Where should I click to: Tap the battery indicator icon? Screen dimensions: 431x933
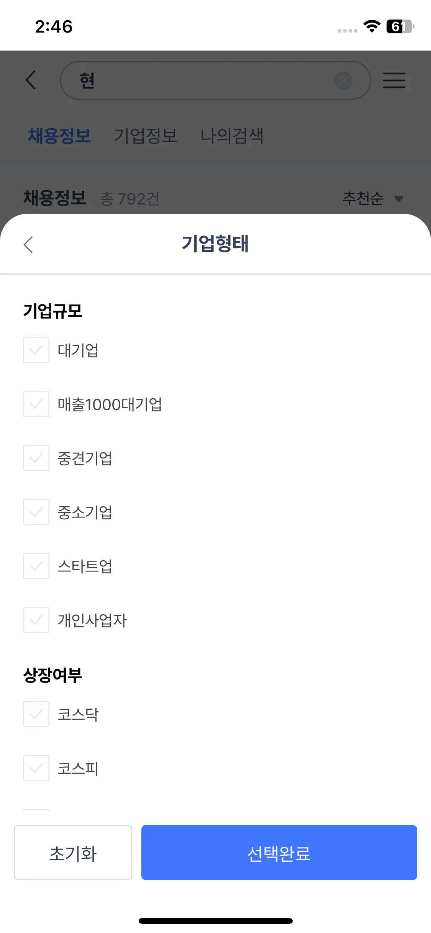400,26
